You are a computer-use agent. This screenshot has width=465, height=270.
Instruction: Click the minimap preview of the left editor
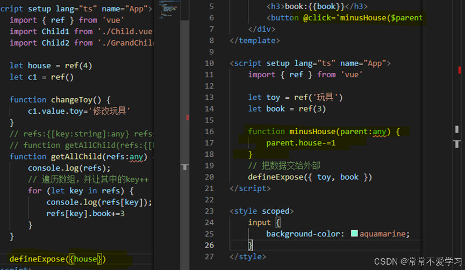click(169, 10)
